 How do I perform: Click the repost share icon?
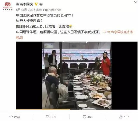(48, 117)
